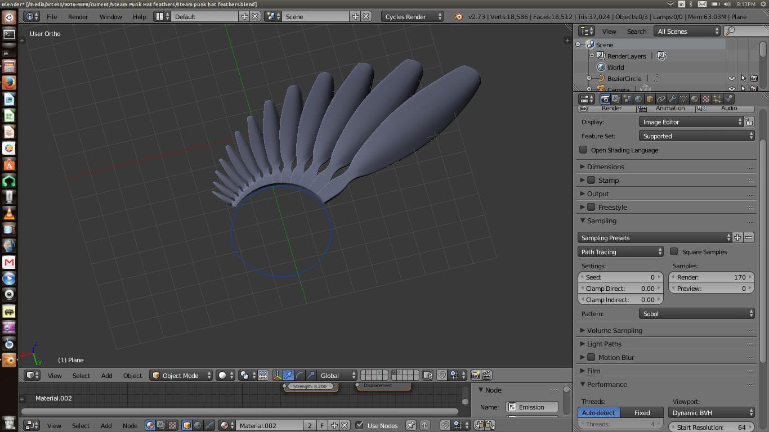769x432 pixels.
Task: Open the Object Mode dropdown
Action: coord(181,375)
